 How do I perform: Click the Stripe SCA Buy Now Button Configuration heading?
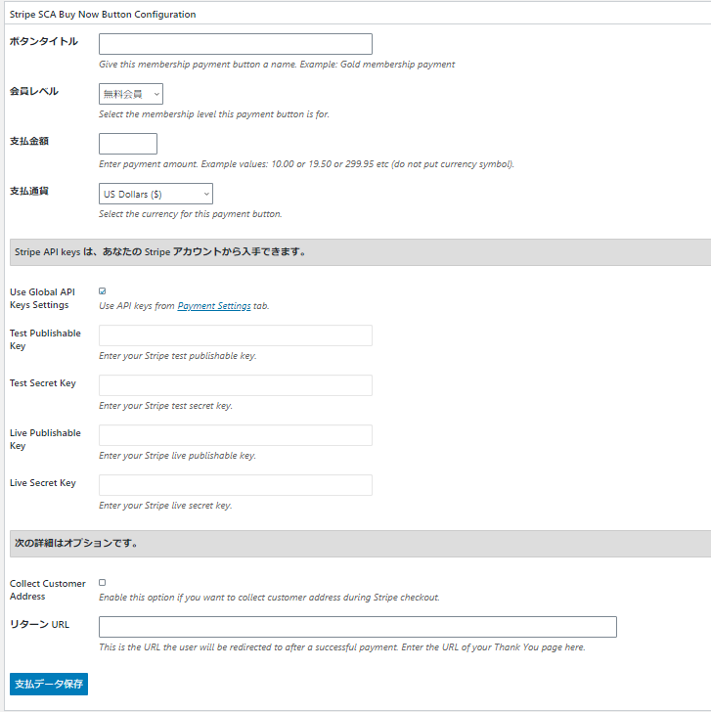(x=103, y=15)
